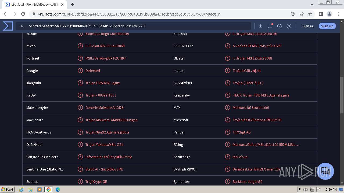Click the Chrome taskbar icon
344x193 pixels.
48,190
